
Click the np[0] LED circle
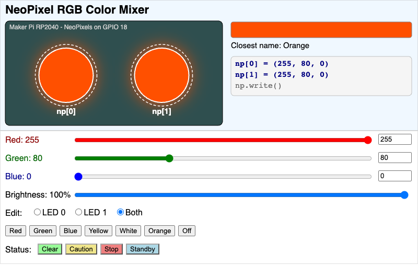click(x=66, y=75)
